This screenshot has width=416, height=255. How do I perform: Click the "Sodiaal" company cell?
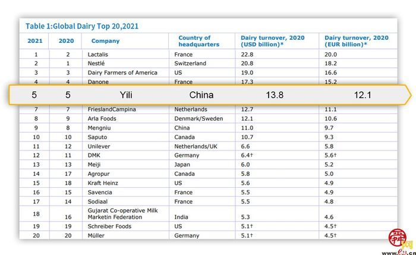pyautogui.click(x=97, y=202)
